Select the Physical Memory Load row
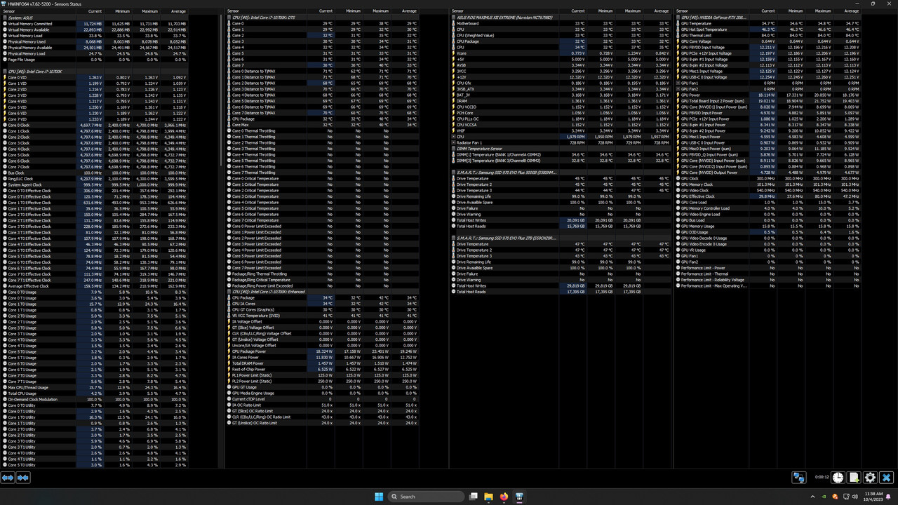This screenshot has width=898, height=505. tap(95, 53)
